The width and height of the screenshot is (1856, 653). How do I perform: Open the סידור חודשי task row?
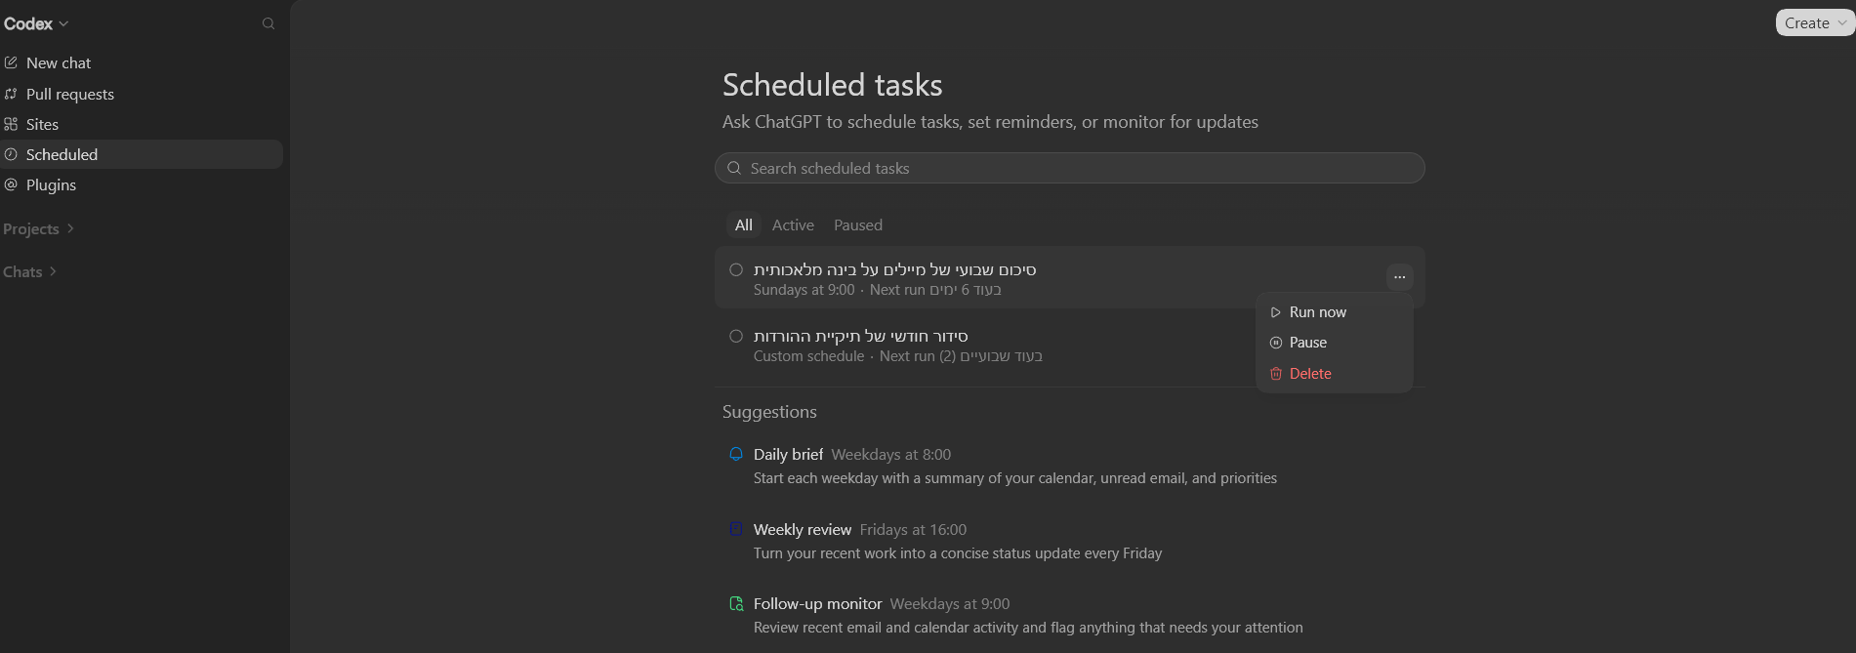[1070, 346]
